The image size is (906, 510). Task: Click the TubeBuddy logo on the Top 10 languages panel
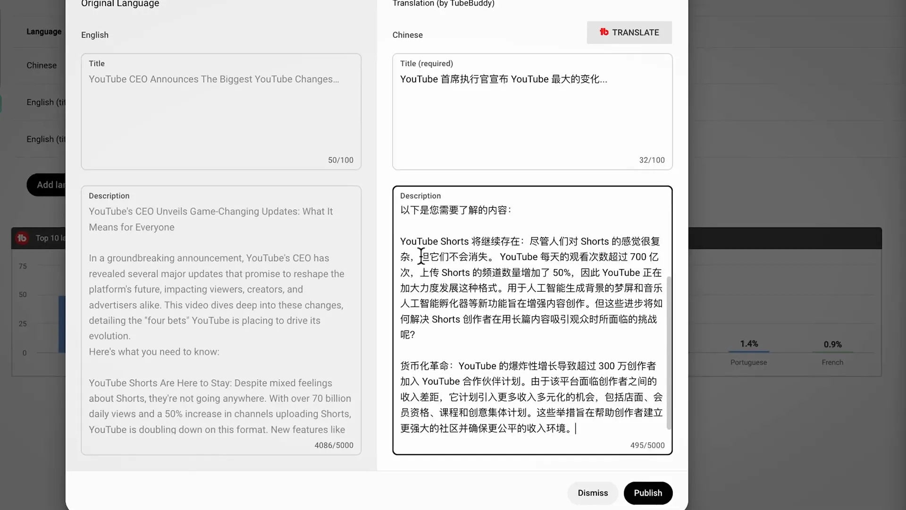point(22,238)
